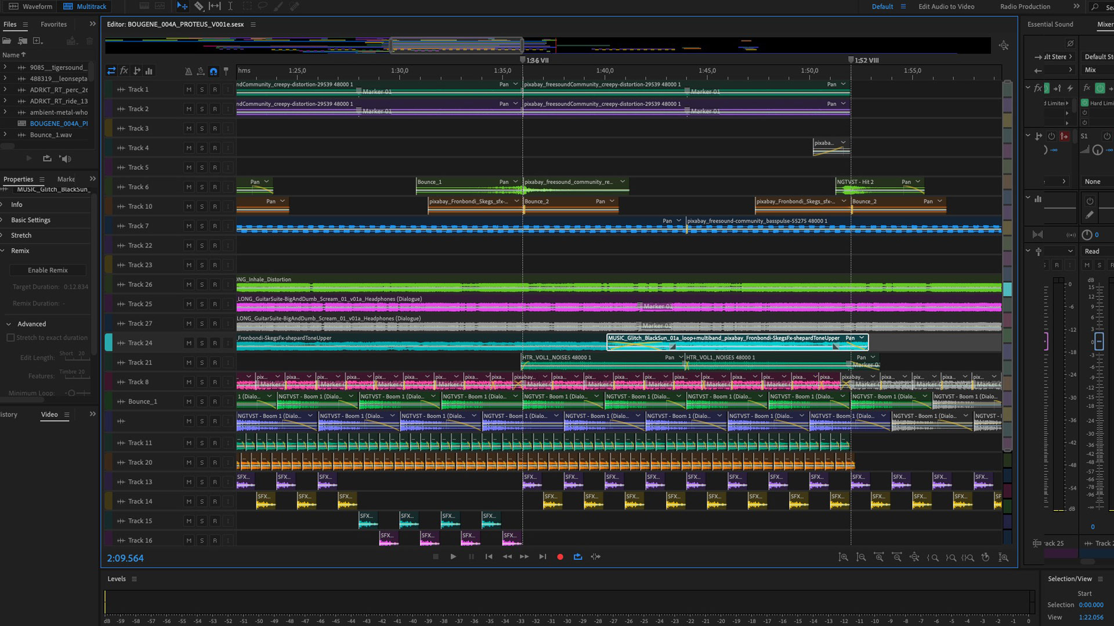Show the track effects (fx) view
Screen dimensions: 1114x626
point(124,71)
